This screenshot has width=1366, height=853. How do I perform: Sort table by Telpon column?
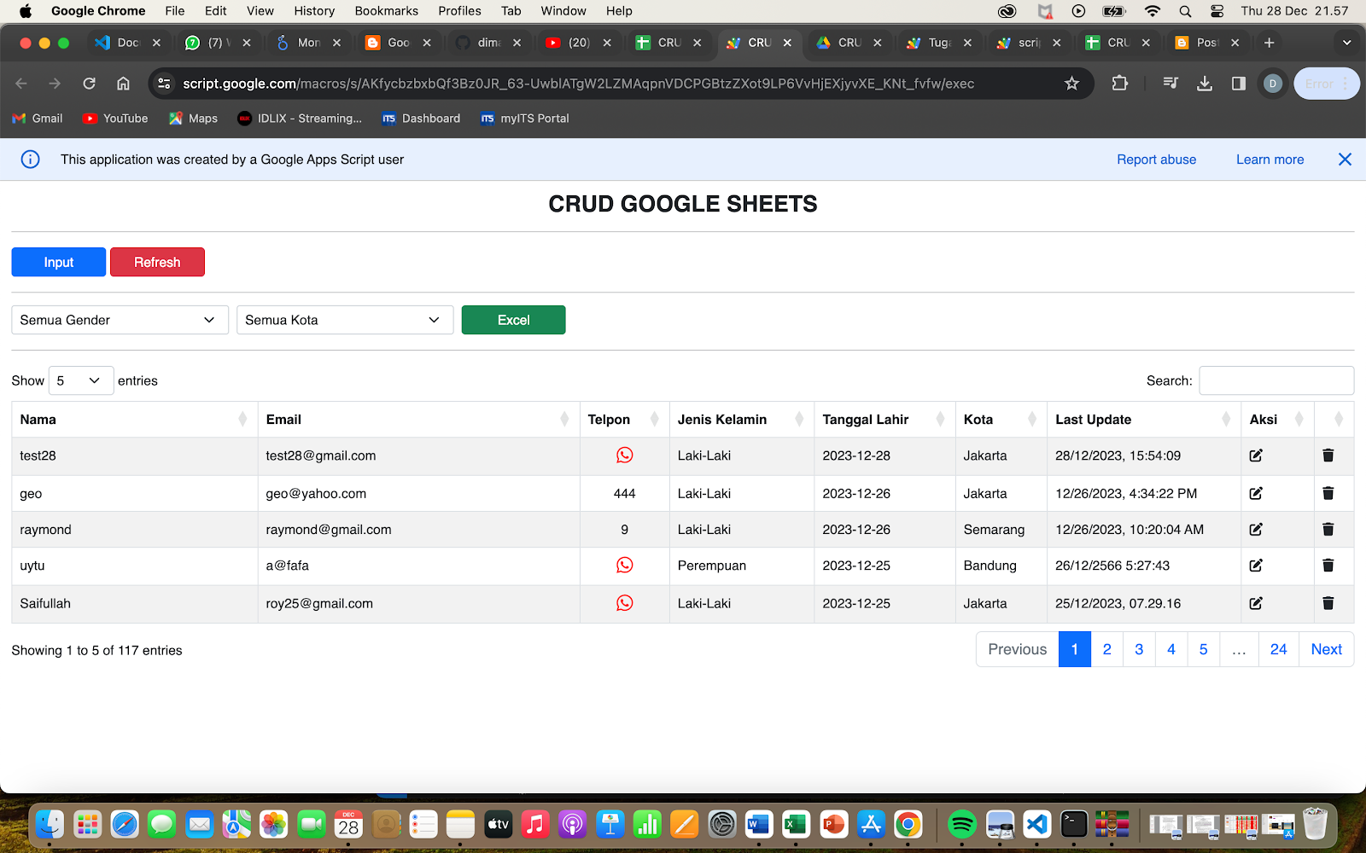click(624, 420)
